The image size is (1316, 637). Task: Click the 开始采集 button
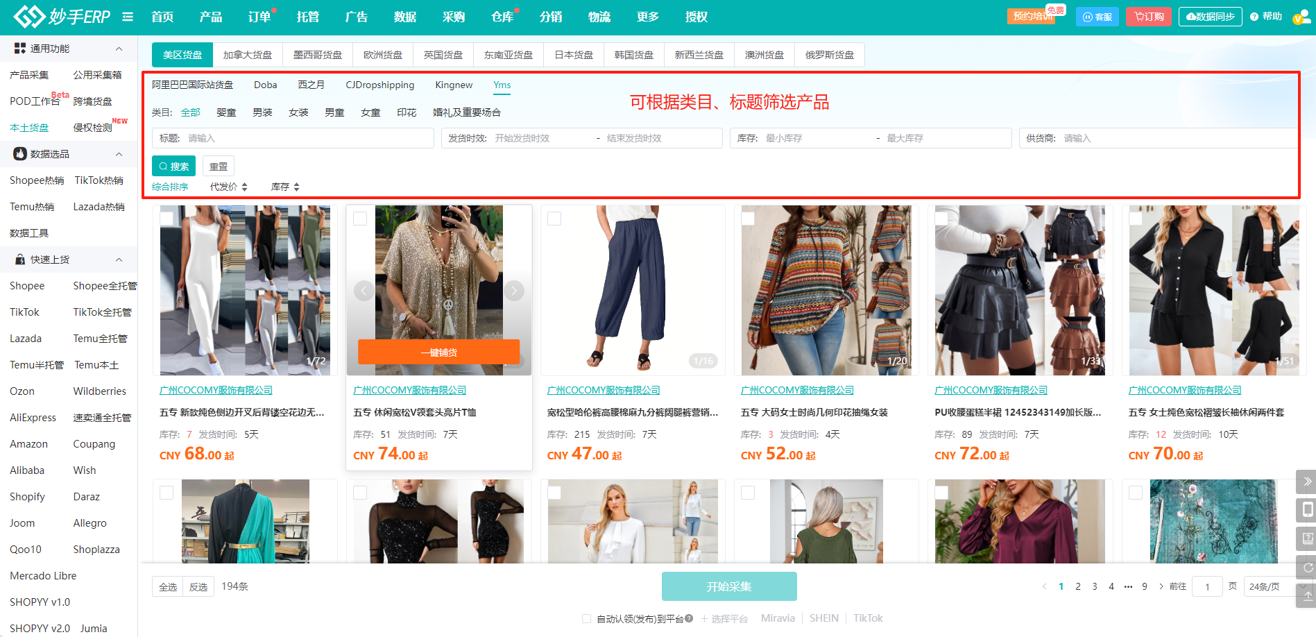[729, 586]
